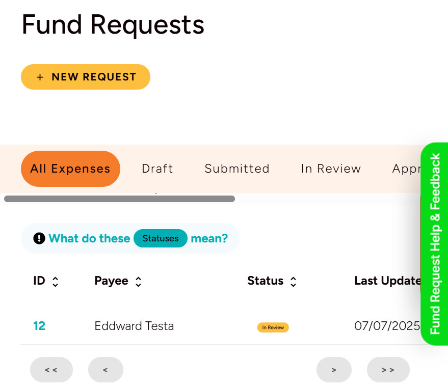The image size is (448, 387).
Task: Go to next page button
Action: pyautogui.click(x=334, y=370)
